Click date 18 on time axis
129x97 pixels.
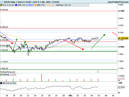coord(7,95)
